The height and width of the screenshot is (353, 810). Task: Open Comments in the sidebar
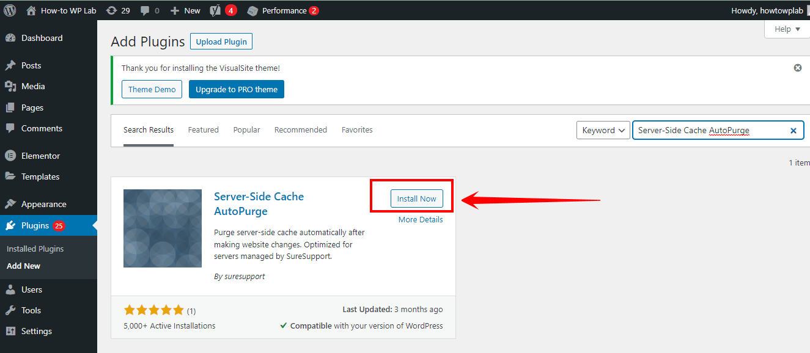point(48,128)
